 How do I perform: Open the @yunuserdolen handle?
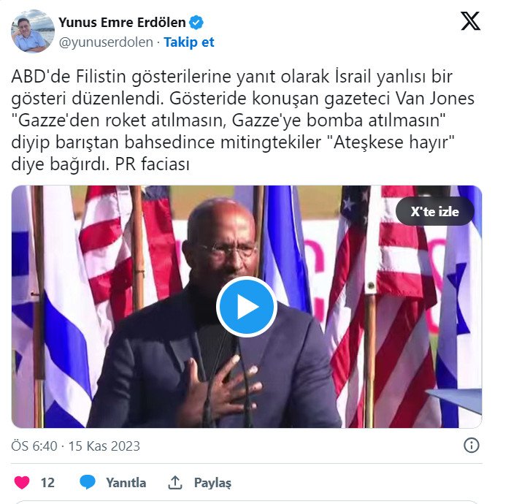click(x=106, y=42)
